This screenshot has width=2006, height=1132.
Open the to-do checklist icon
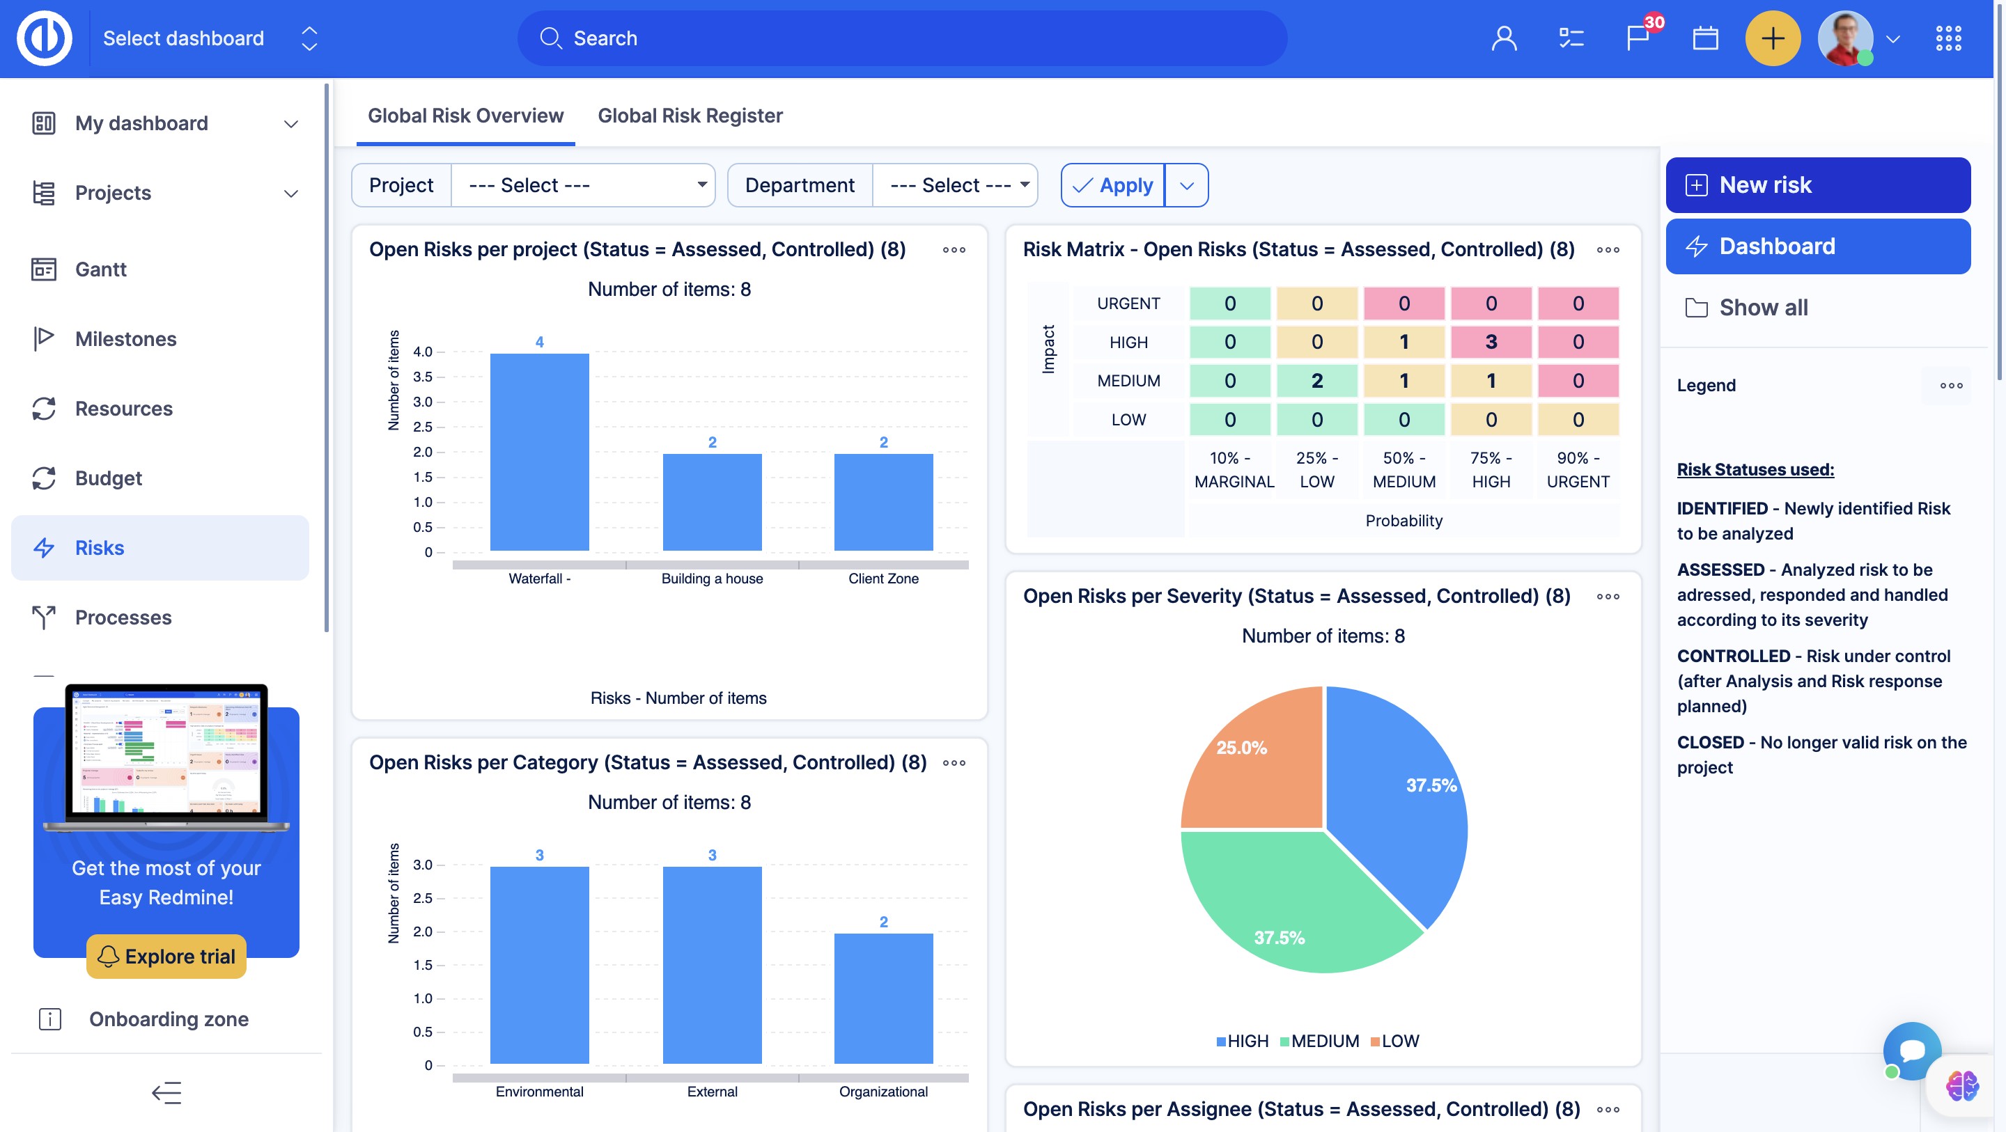click(x=1571, y=38)
